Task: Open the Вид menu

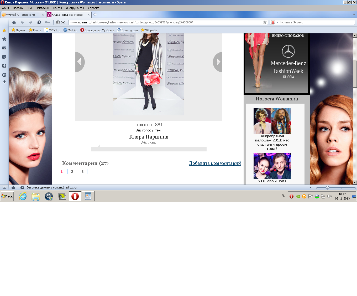Action: (29, 8)
